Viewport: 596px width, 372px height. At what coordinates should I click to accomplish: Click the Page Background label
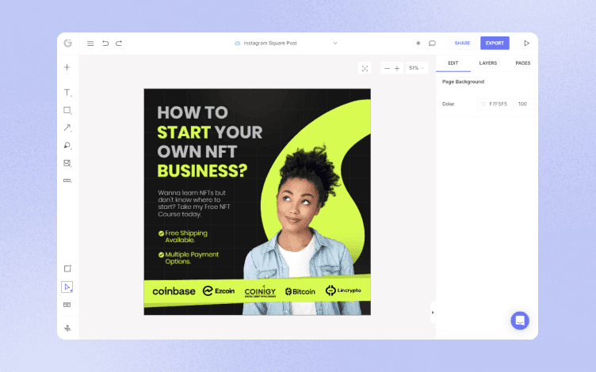click(x=463, y=82)
